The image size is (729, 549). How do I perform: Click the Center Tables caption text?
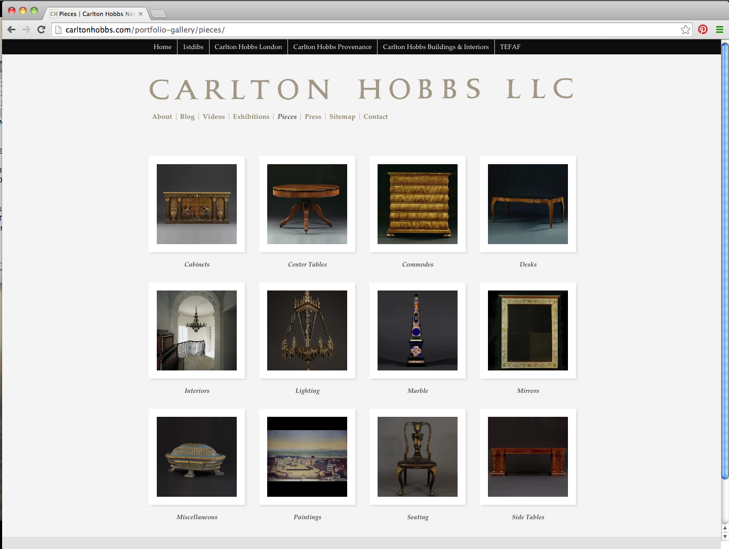307,264
